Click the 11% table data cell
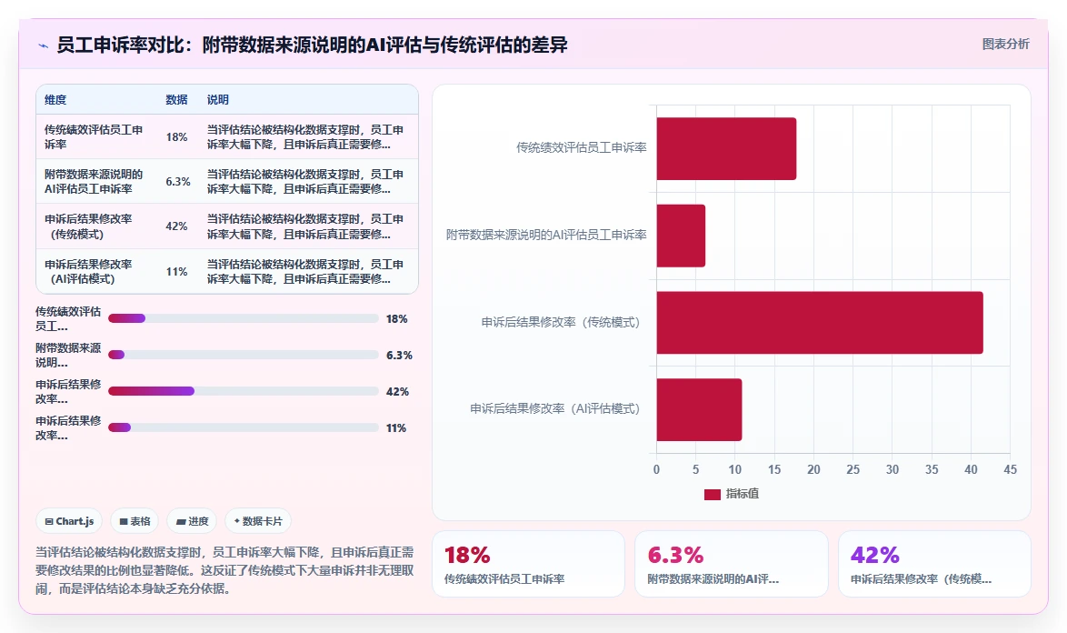1067x633 pixels. coord(176,272)
